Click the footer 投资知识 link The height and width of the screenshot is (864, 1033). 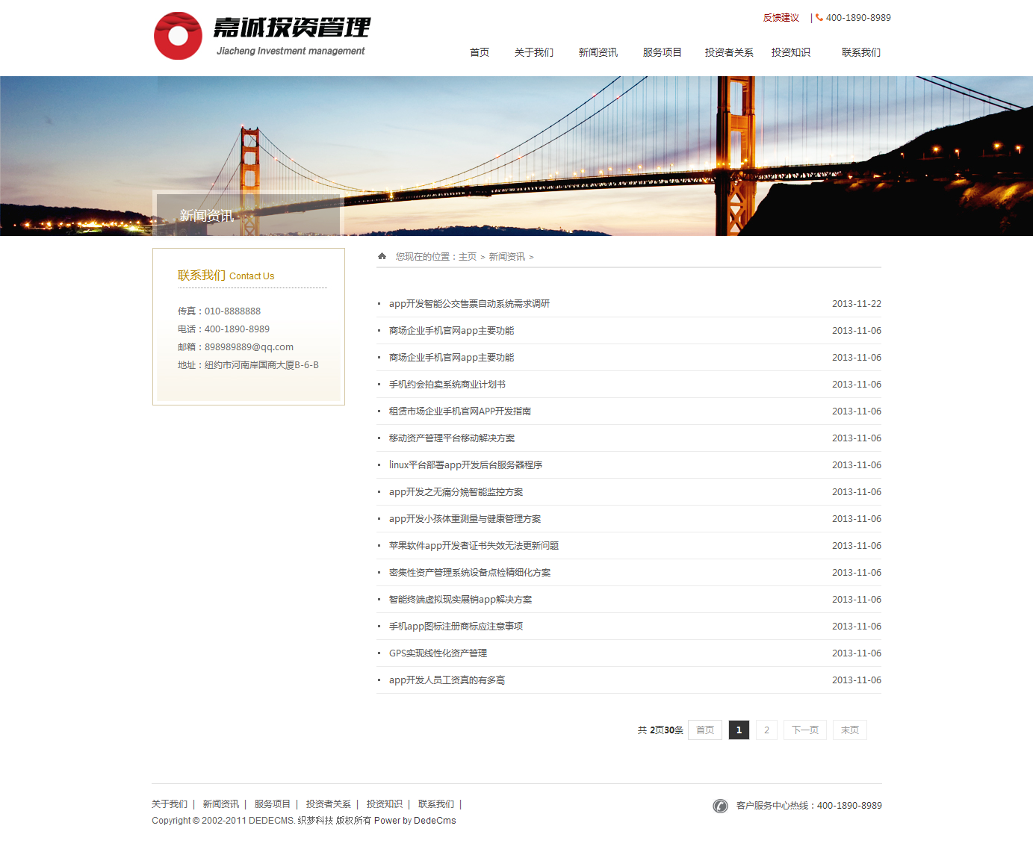click(x=384, y=804)
